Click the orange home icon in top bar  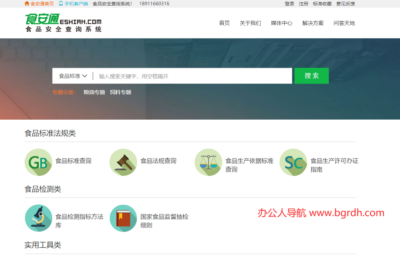pyautogui.click(x=27, y=4)
